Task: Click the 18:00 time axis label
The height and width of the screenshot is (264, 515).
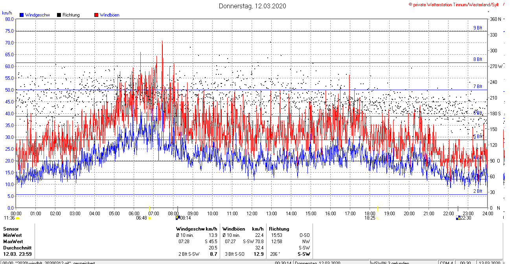Action: click(x=370, y=214)
